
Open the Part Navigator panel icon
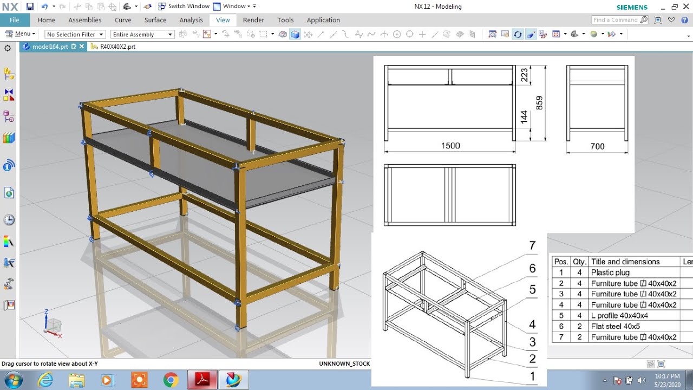tap(9, 116)
